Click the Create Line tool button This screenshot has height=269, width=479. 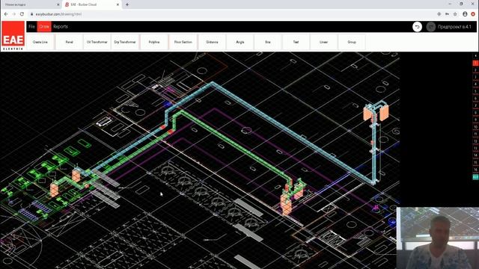(40, 42)
